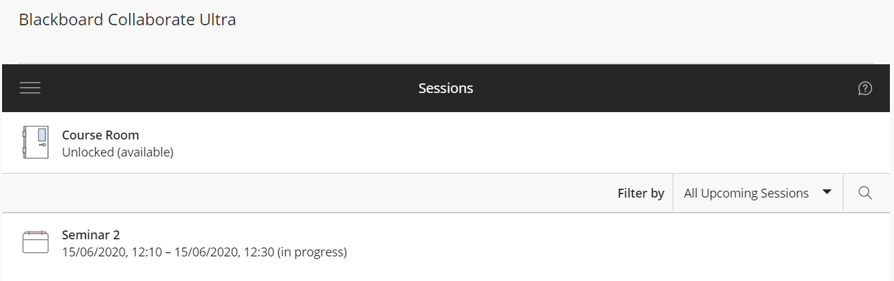Select the Seminar 2 session title
Screen dimensions: 894x281
pos(91,235)
